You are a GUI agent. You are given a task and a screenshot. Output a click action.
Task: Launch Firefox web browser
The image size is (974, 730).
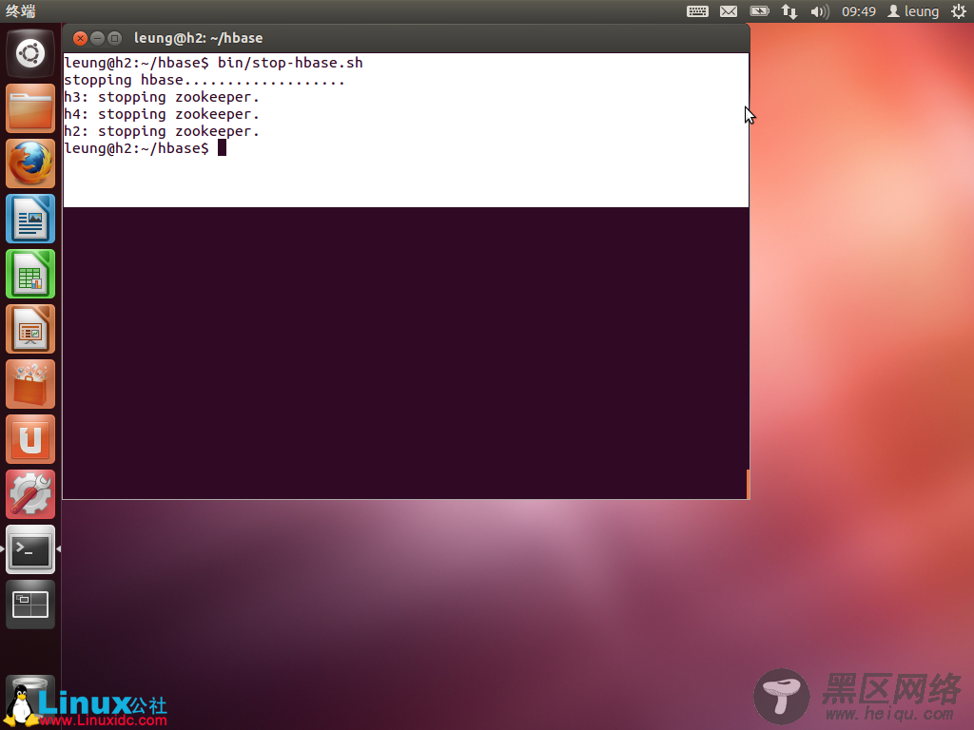tap(30, 163)
